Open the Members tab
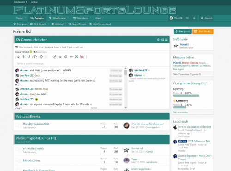Screen dimensions: 231x171 [80, 18]
